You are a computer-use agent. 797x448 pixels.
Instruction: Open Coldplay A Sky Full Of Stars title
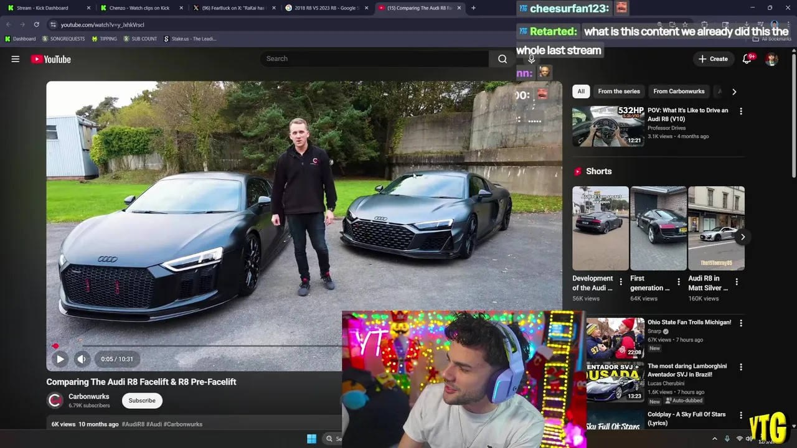click(x=686, y=418)
